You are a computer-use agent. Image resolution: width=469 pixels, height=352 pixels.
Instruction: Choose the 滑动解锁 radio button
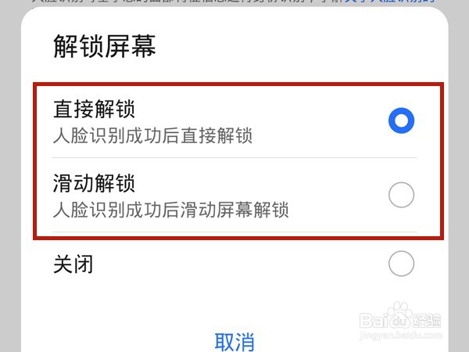401,195
